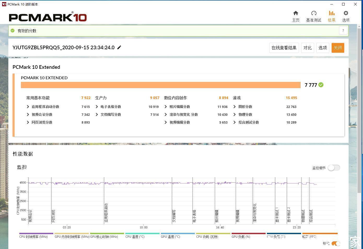The width and height of the screenshot is (363, 249).
Task: Click the 渲染与视觉化 marker in the chart
Action: coord(255,213)
